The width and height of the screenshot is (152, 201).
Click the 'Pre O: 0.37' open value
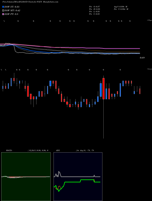[95, 7]
